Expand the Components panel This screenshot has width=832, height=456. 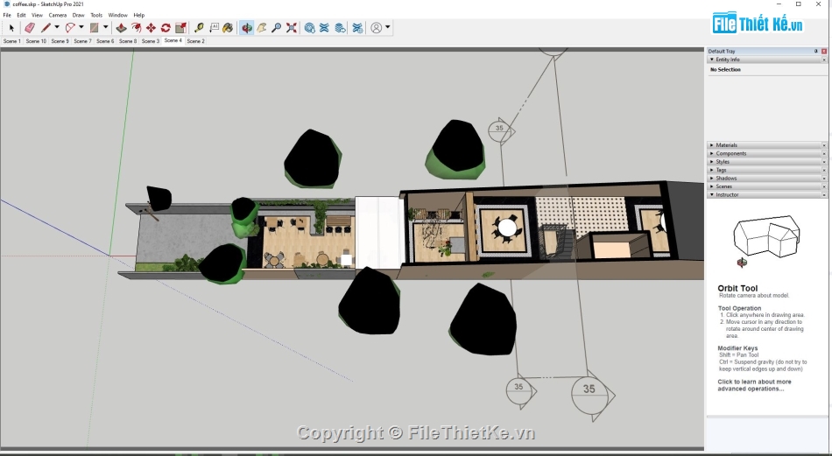[712, 153]
